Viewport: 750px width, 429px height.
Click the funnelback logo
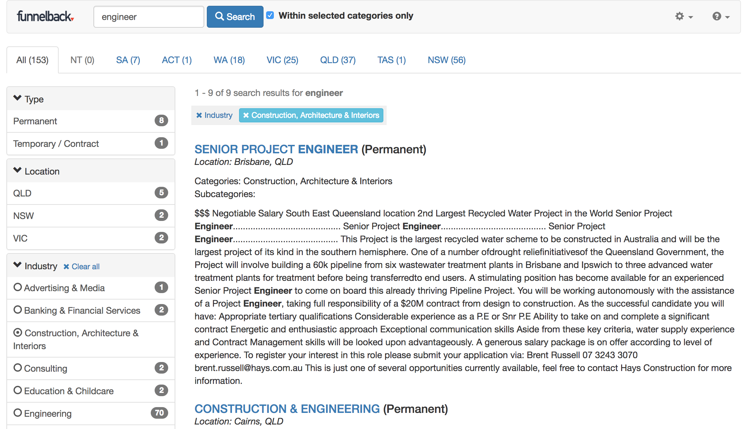[x=45, y=16]
